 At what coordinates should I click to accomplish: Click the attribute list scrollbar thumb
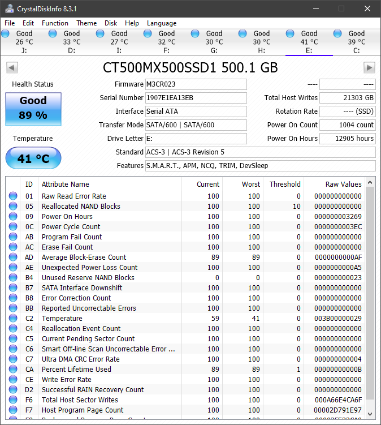click(x=370, y=294)
